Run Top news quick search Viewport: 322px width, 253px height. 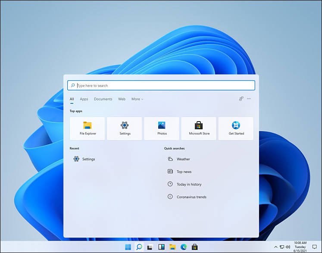tap(179, 172)
